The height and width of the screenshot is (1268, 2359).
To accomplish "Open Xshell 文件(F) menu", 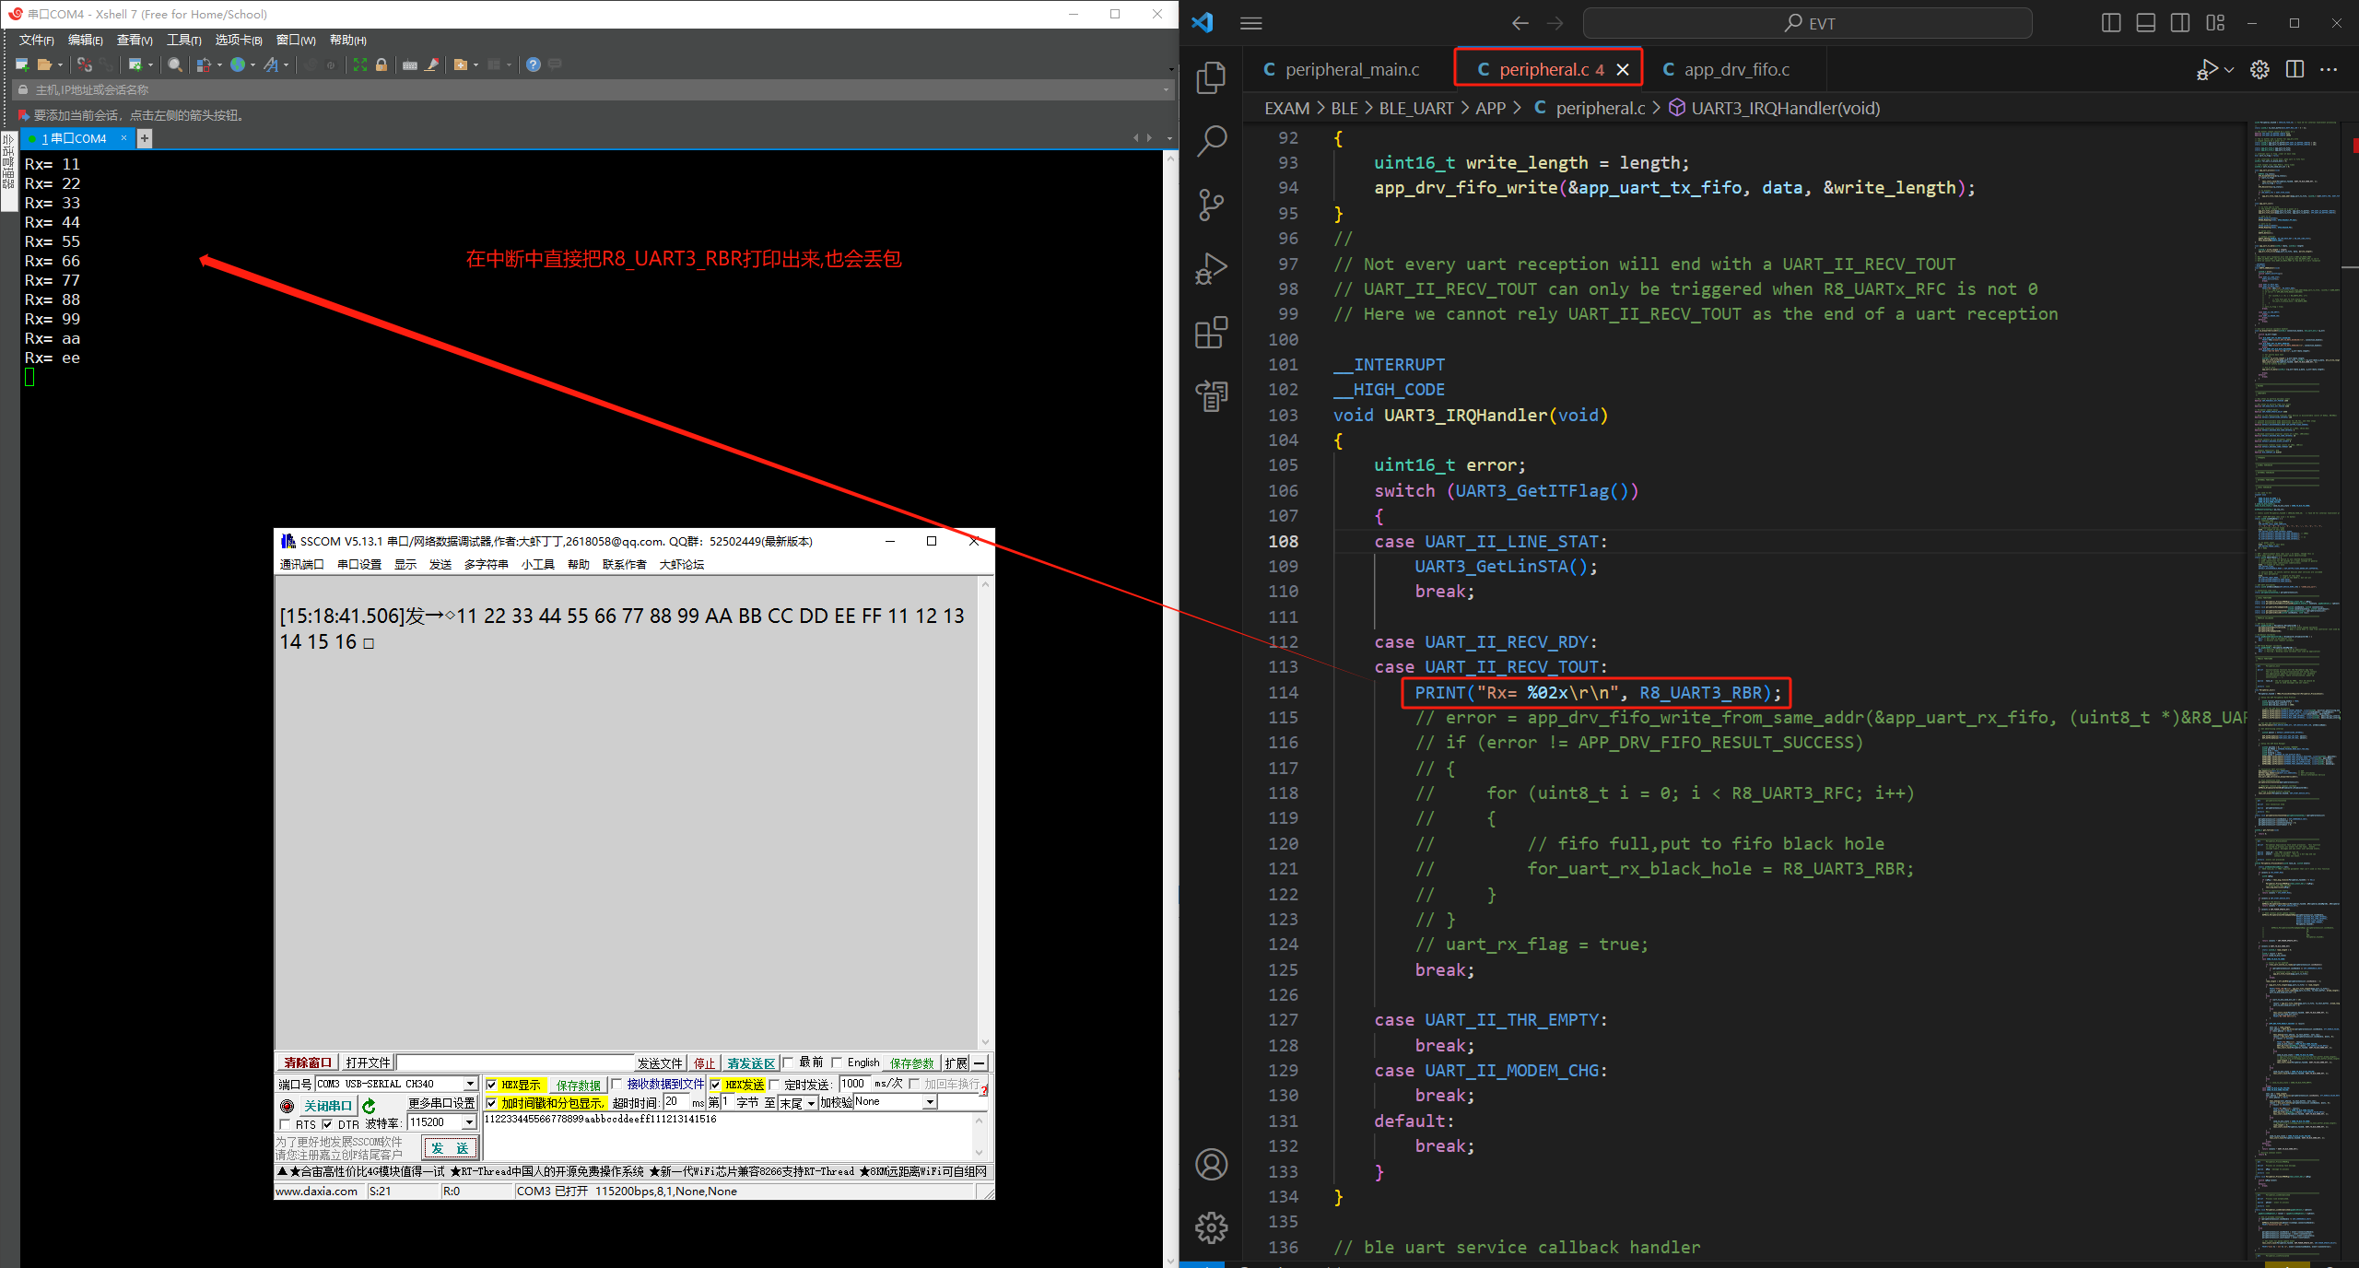I will click(x=37, y=40).
